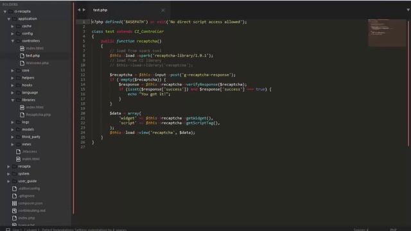The width and height of the screenshot is (411, 231).
Task: Collapse the application folder arrow
Action: tap(9, 19)
